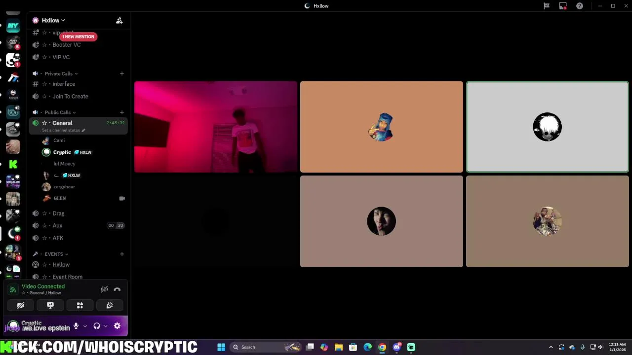Screen dimensions: 632x355
Task: Open your Cryptic user profile panel
Action: click(39, 326)
